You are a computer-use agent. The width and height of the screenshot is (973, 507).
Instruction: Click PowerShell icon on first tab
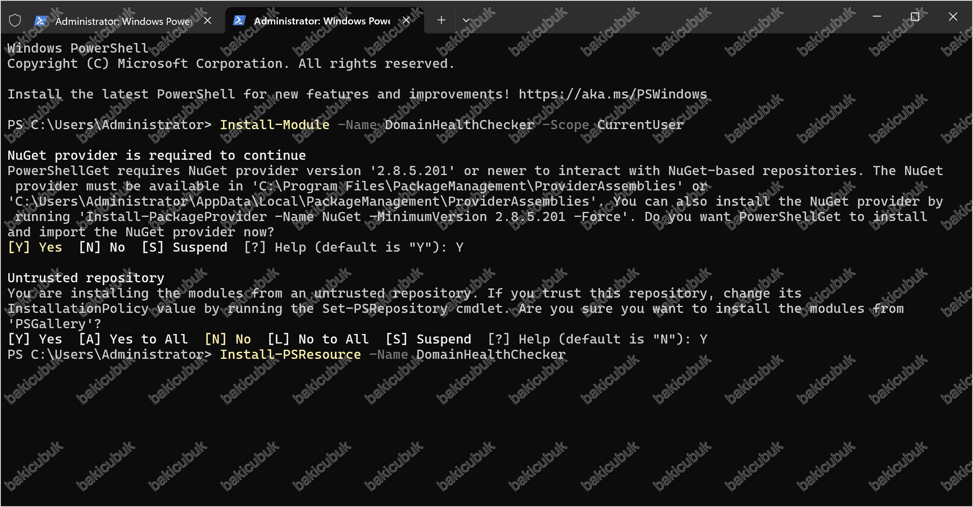41,20
